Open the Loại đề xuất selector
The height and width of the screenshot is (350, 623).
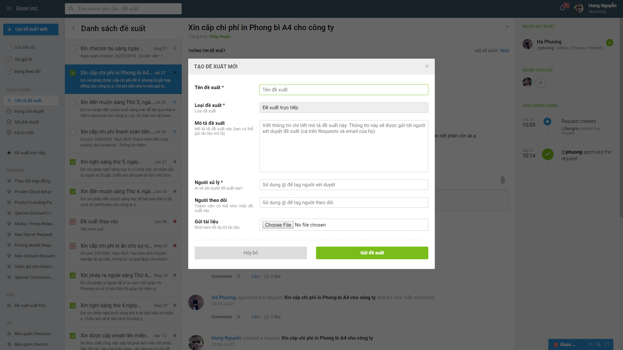coord(344,108)
